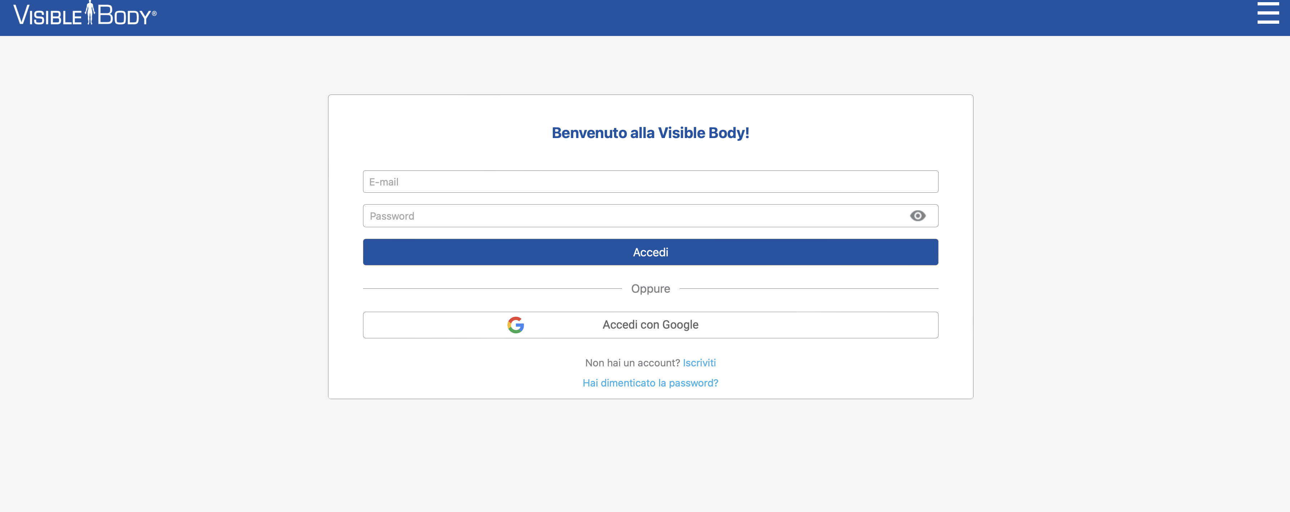Click the Visible Body logo

85,14
